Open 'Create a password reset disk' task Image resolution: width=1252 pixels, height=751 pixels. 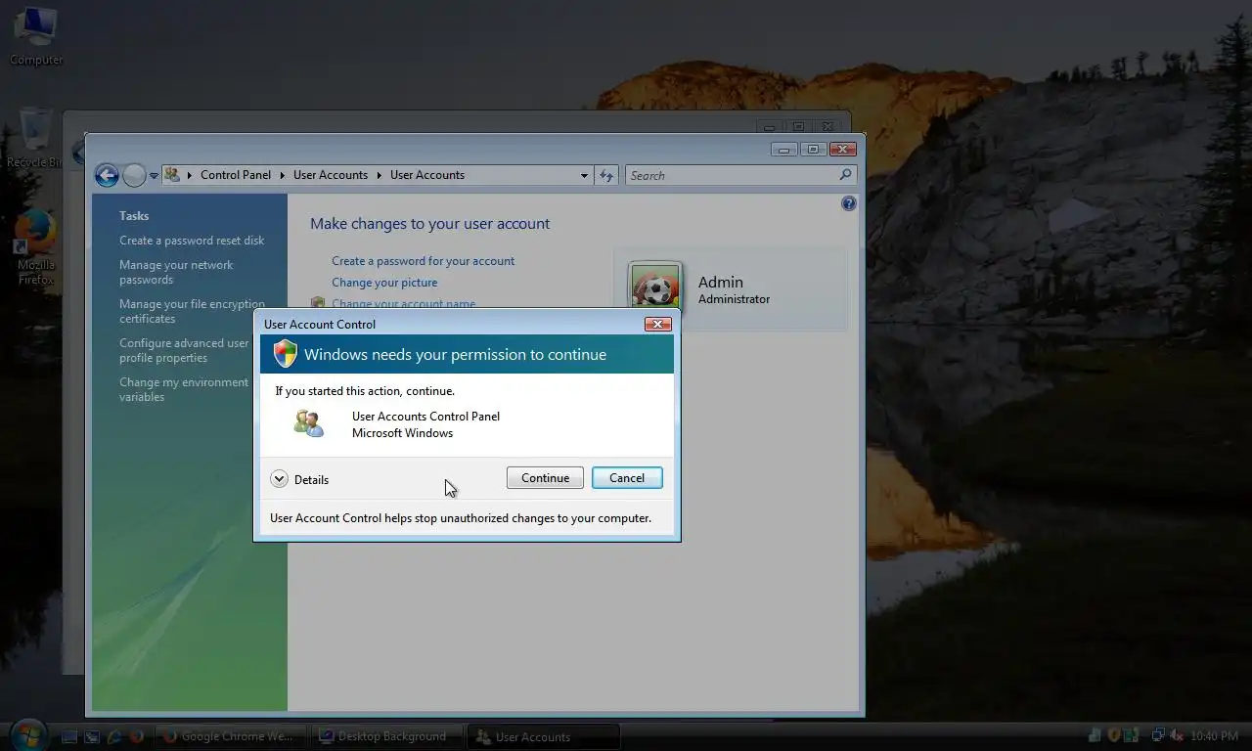(x=192, y=241)
